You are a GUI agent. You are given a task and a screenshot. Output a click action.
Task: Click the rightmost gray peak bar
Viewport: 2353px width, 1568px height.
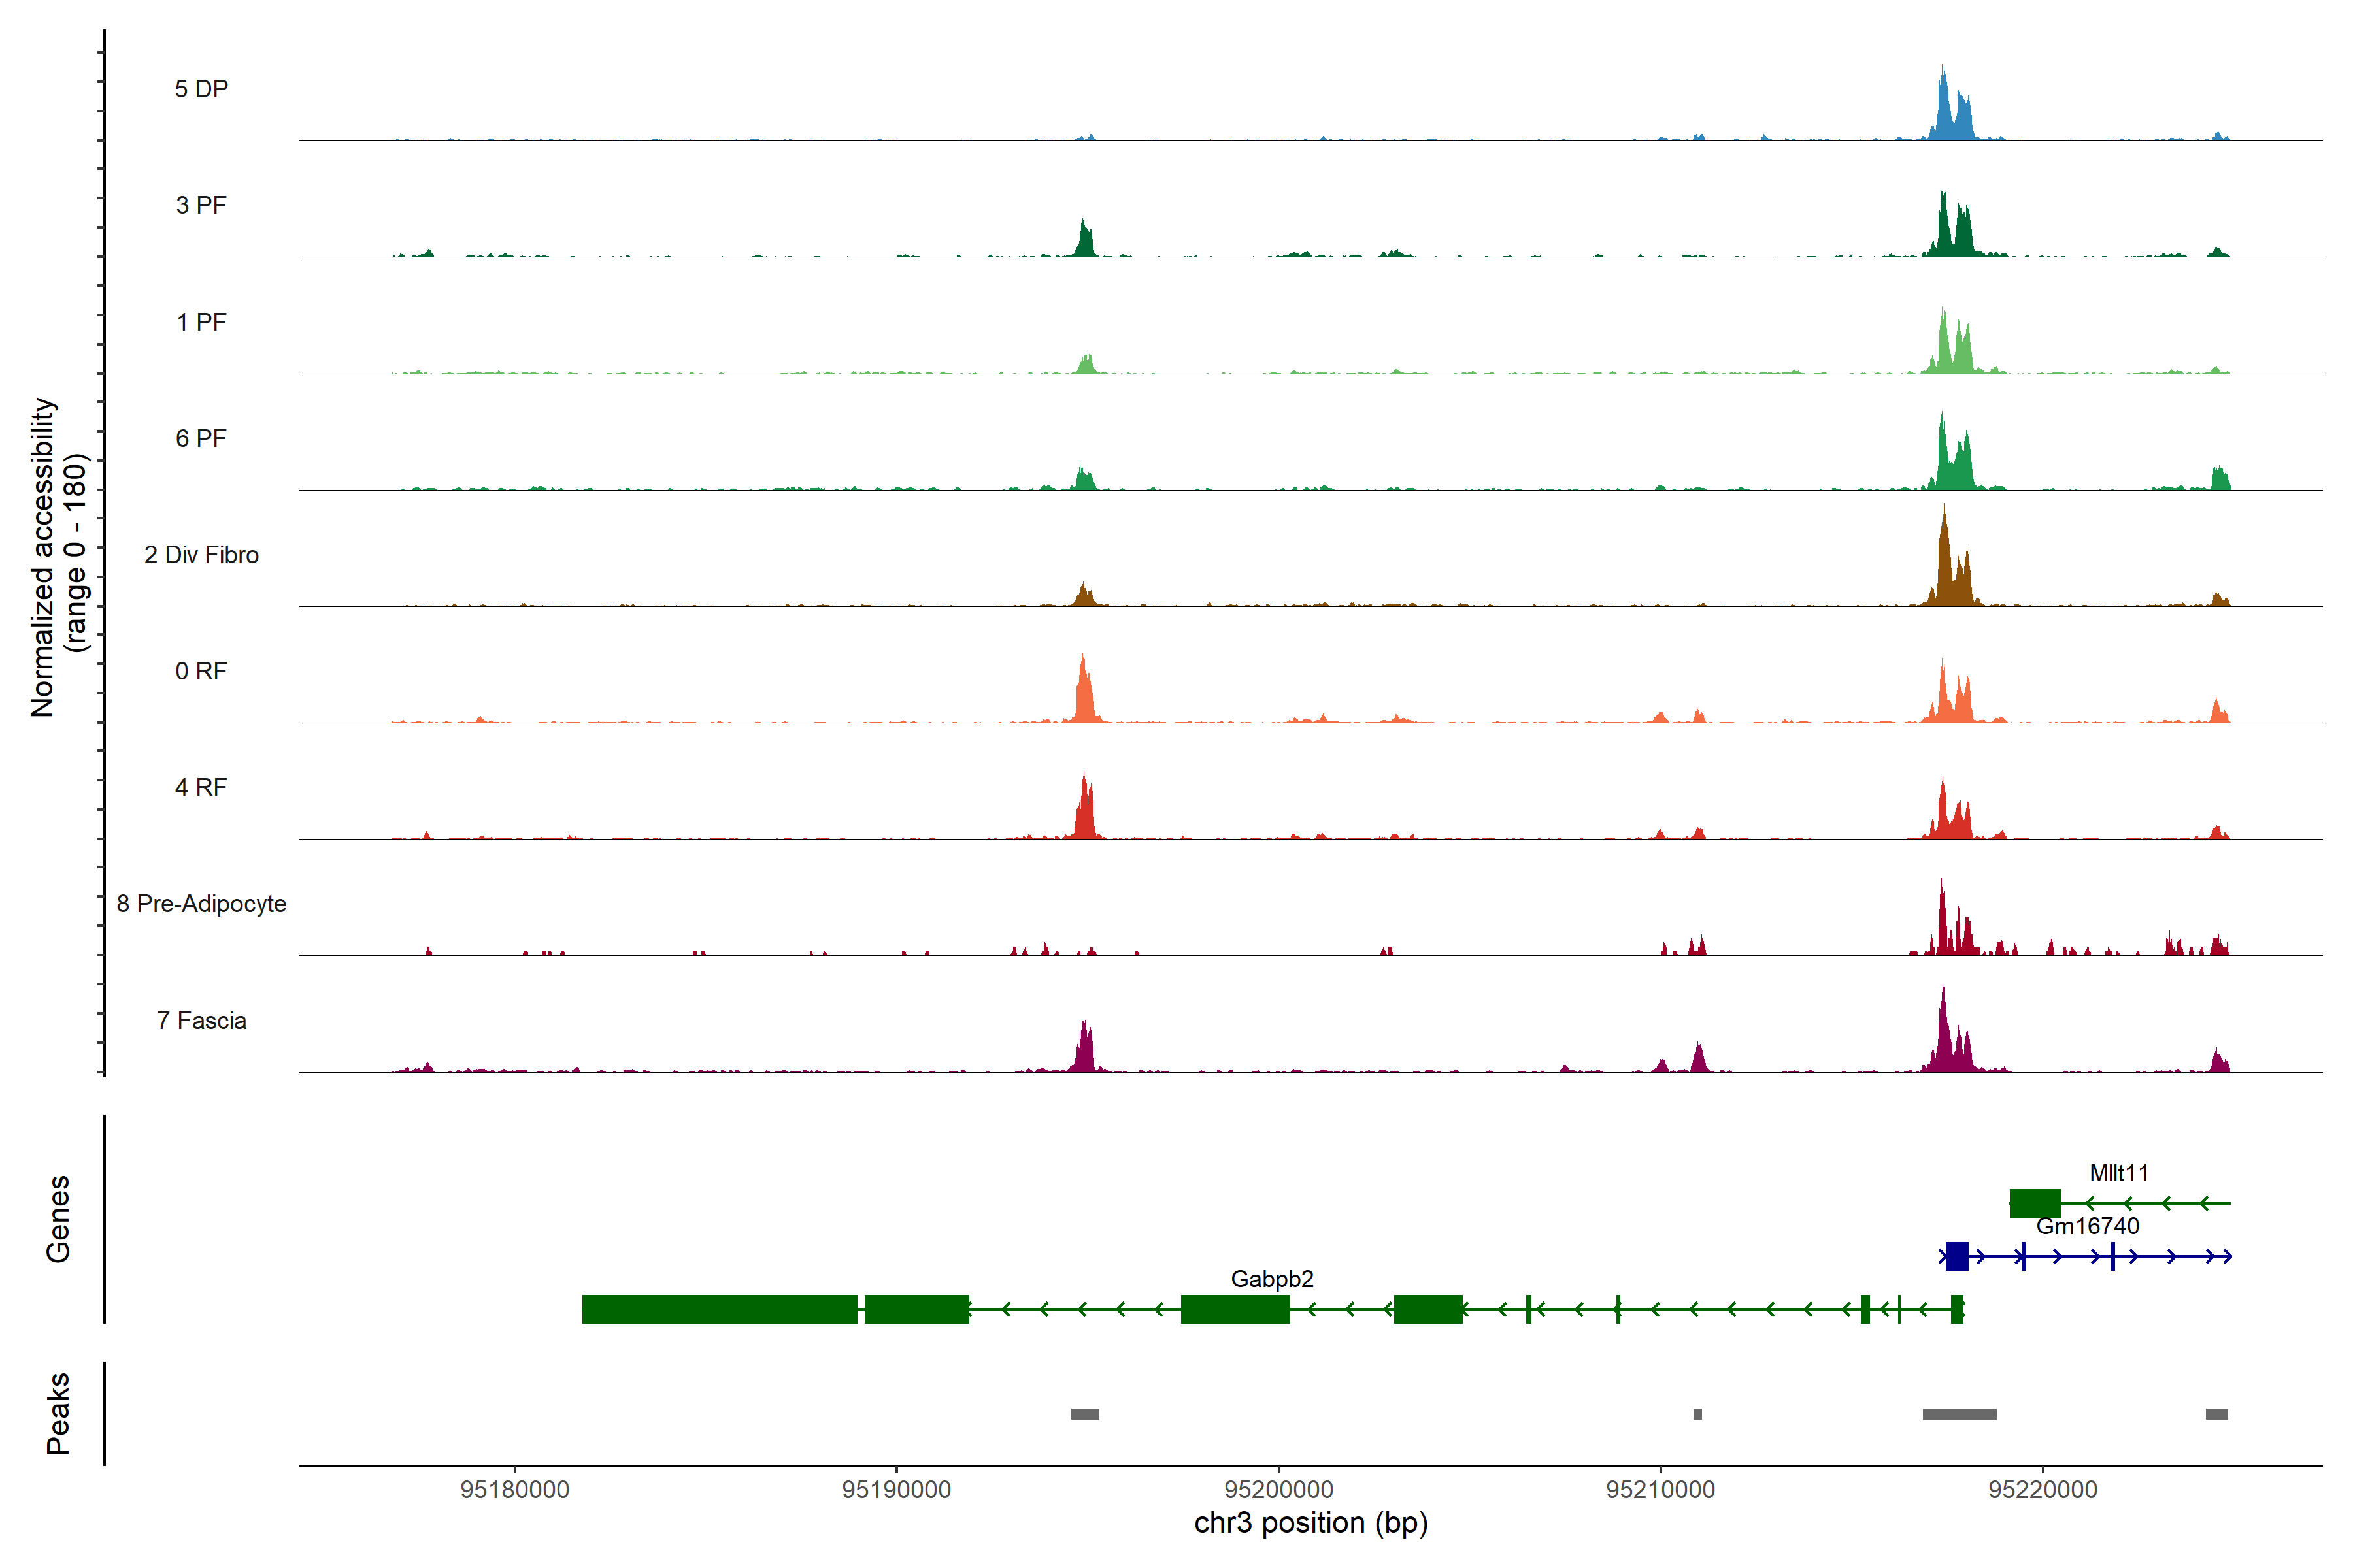[x=2216, y=1414]
